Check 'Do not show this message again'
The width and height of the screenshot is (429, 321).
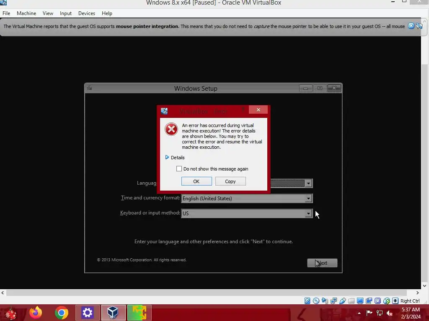[179, 169]
